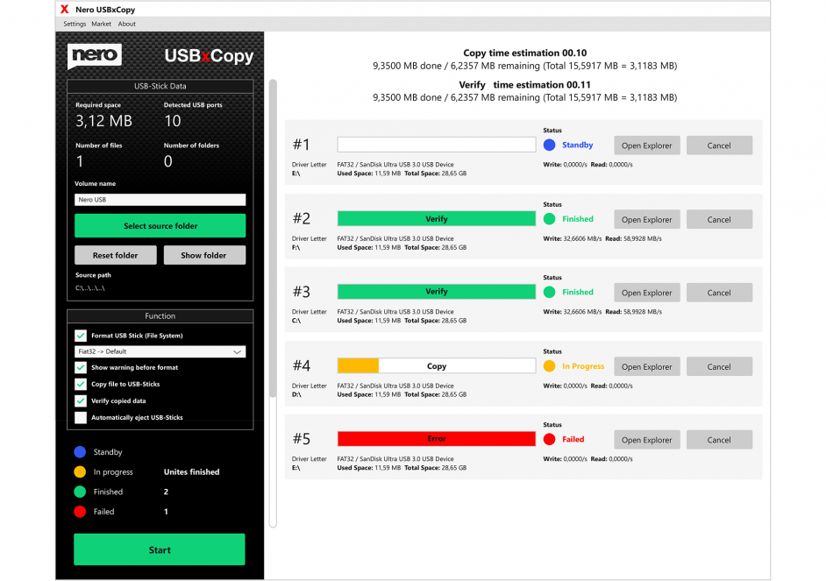Click the red Failed status dot for device #5
The height and width of the screenshot is (581, 826).
549,440
